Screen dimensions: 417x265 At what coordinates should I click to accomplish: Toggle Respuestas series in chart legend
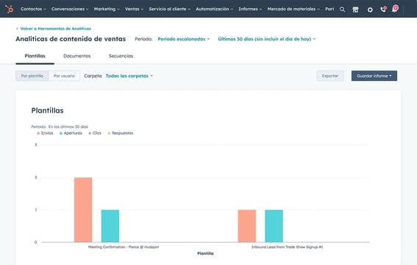pos(120,133)
